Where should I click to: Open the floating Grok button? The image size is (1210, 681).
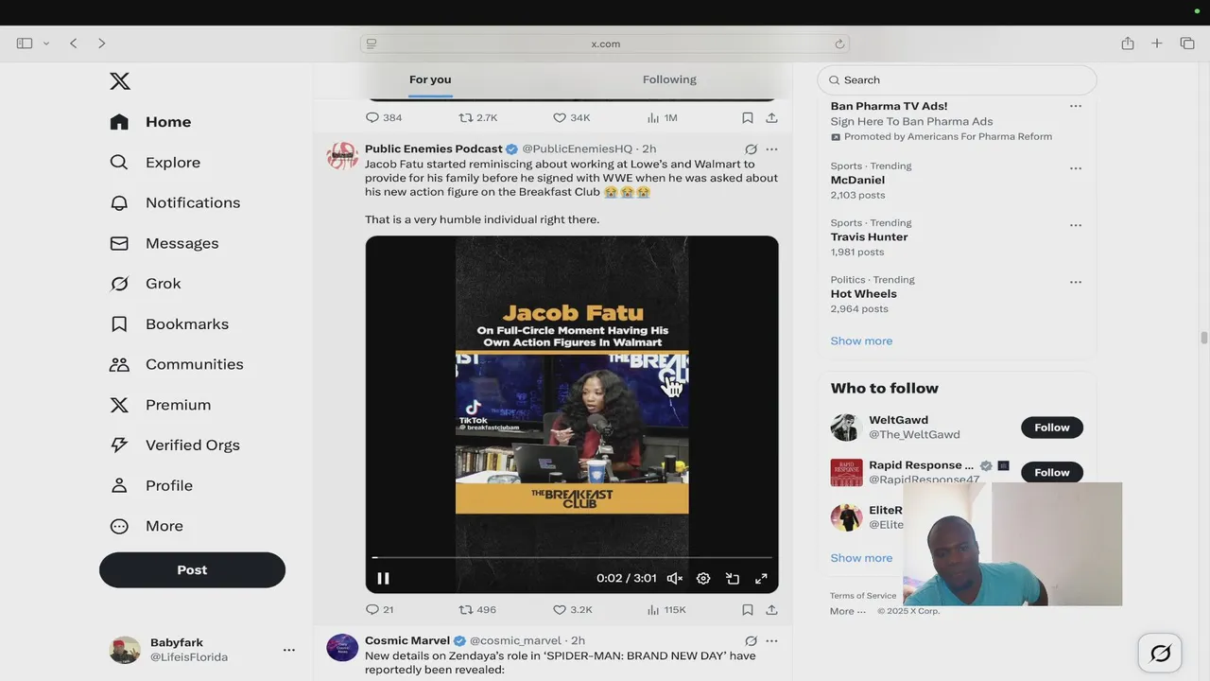point(1160,653)
